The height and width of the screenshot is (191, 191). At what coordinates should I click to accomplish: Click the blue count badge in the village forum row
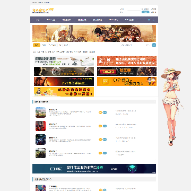[105, 112]
